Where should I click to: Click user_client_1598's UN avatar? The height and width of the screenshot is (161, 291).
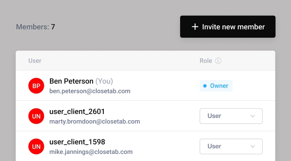click(x=36, y=146)
